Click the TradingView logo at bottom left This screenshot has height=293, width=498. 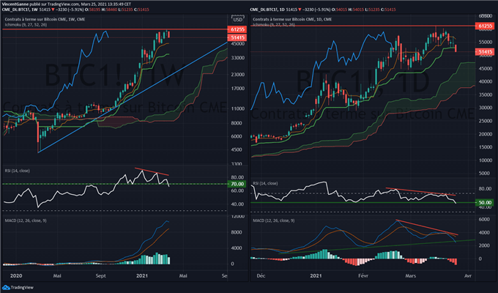18,287
